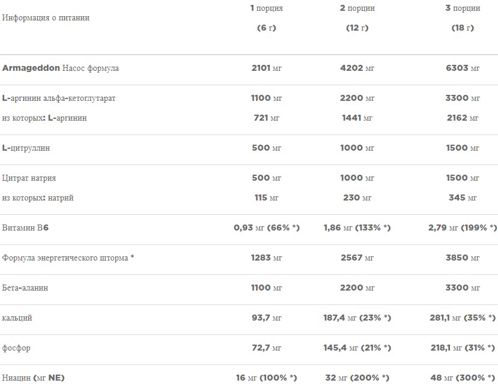Click the "фосфор" row label
Image resolution: width=498 pixels, height=389 pixels.
pyautogui.click(x=16, y=348)
